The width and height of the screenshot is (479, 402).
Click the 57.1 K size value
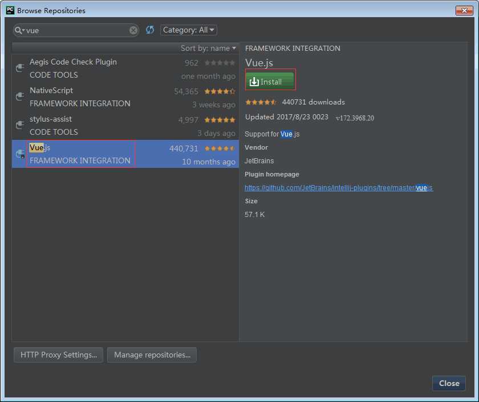point(254,215)
